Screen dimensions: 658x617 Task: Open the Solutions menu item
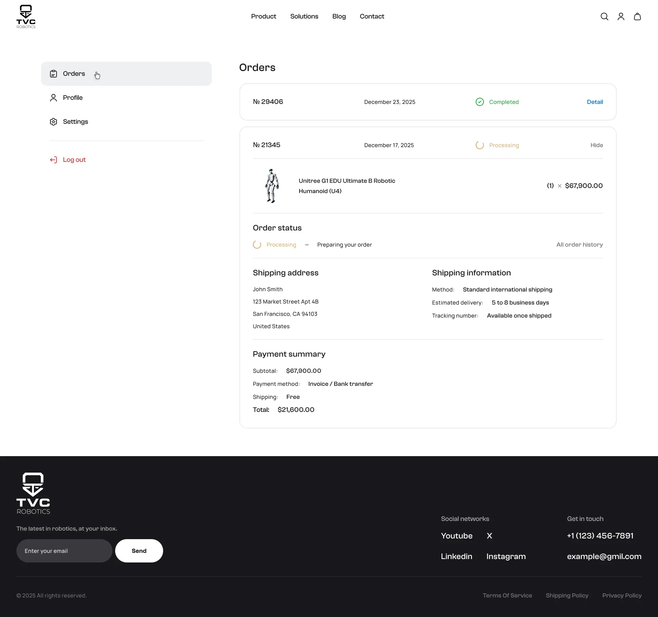304,16
